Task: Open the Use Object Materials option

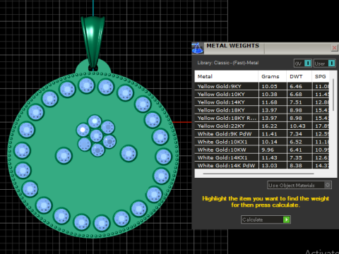Action: coord(299,185)
